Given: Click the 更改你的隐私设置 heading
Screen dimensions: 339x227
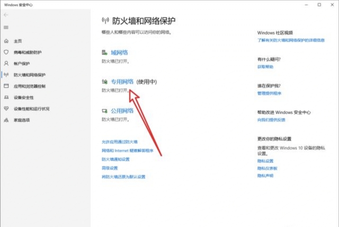Looking at the screenshot, I should [274, 139].
